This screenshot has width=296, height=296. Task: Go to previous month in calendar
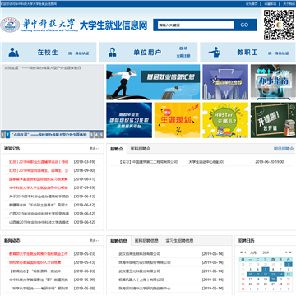245,252
